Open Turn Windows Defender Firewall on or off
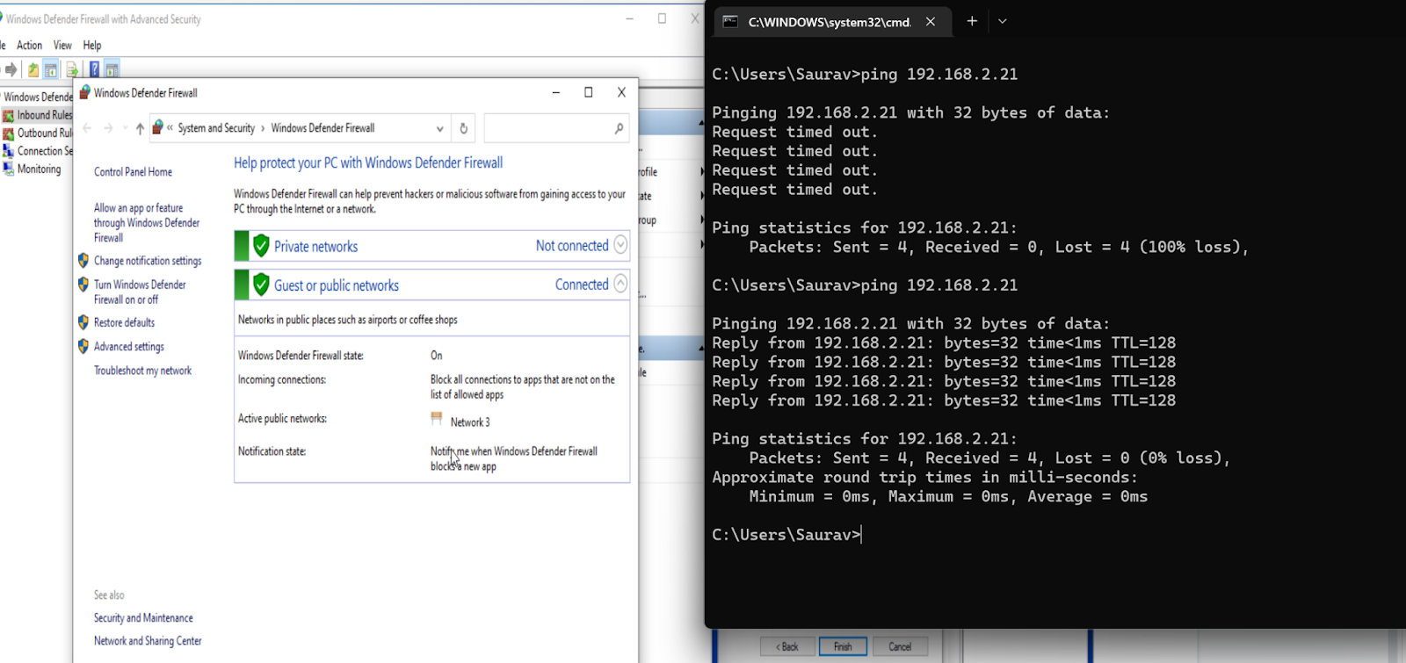The width and height of the screenshot is (1406, 663). click(x=140, y=292)
